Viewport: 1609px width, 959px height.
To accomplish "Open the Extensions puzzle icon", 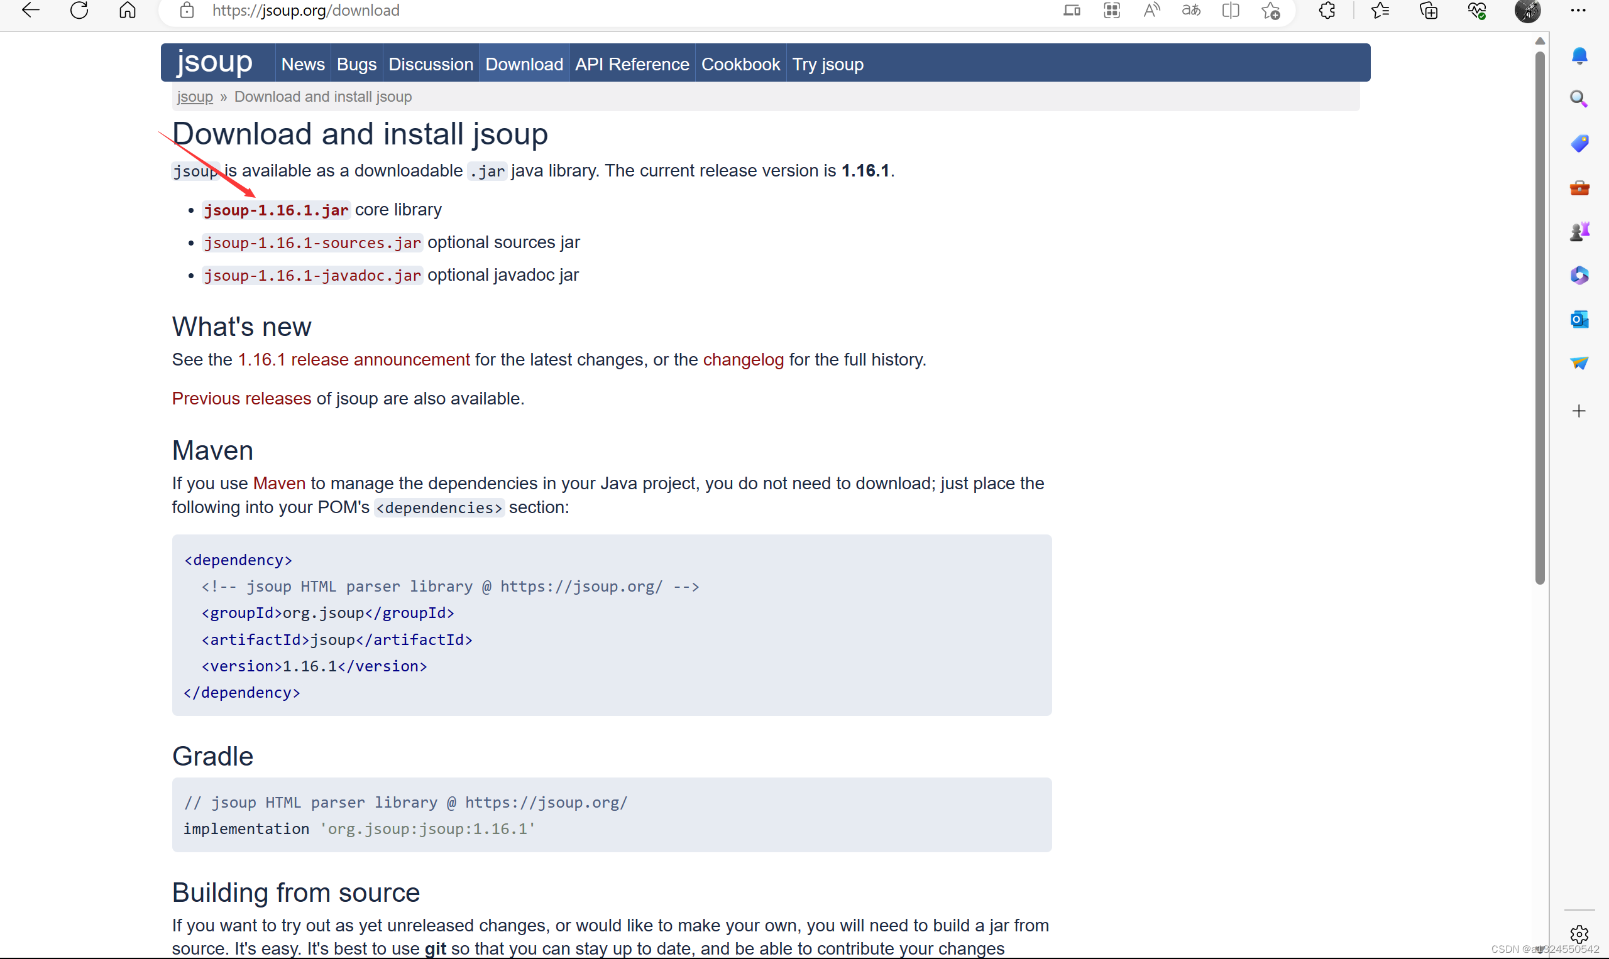I will [1326, 10].
